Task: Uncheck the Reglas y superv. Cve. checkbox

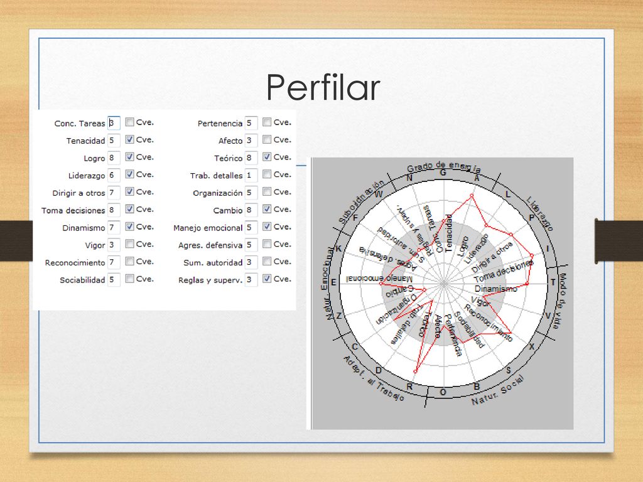Action: (x=267, y=279)
